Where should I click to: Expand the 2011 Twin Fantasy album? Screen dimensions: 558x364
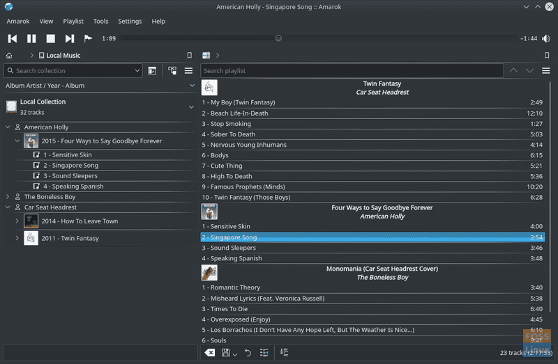click(x=17, y=238)
